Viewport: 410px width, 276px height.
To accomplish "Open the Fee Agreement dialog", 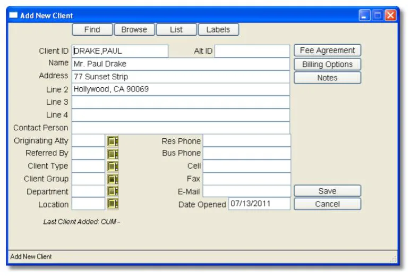I will pyautogui.click(x=327, y=51).
